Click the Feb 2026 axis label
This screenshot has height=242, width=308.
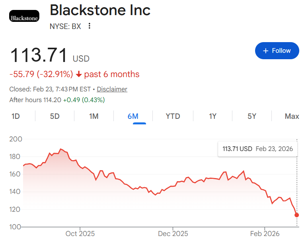(265, 234)
